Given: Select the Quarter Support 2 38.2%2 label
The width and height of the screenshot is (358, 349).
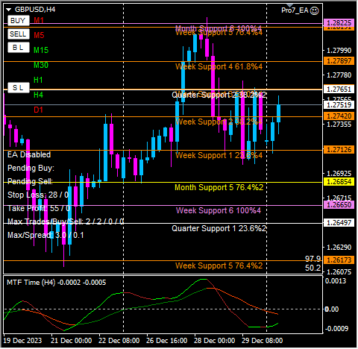Looking at the screenshot, I should [219, 95].
